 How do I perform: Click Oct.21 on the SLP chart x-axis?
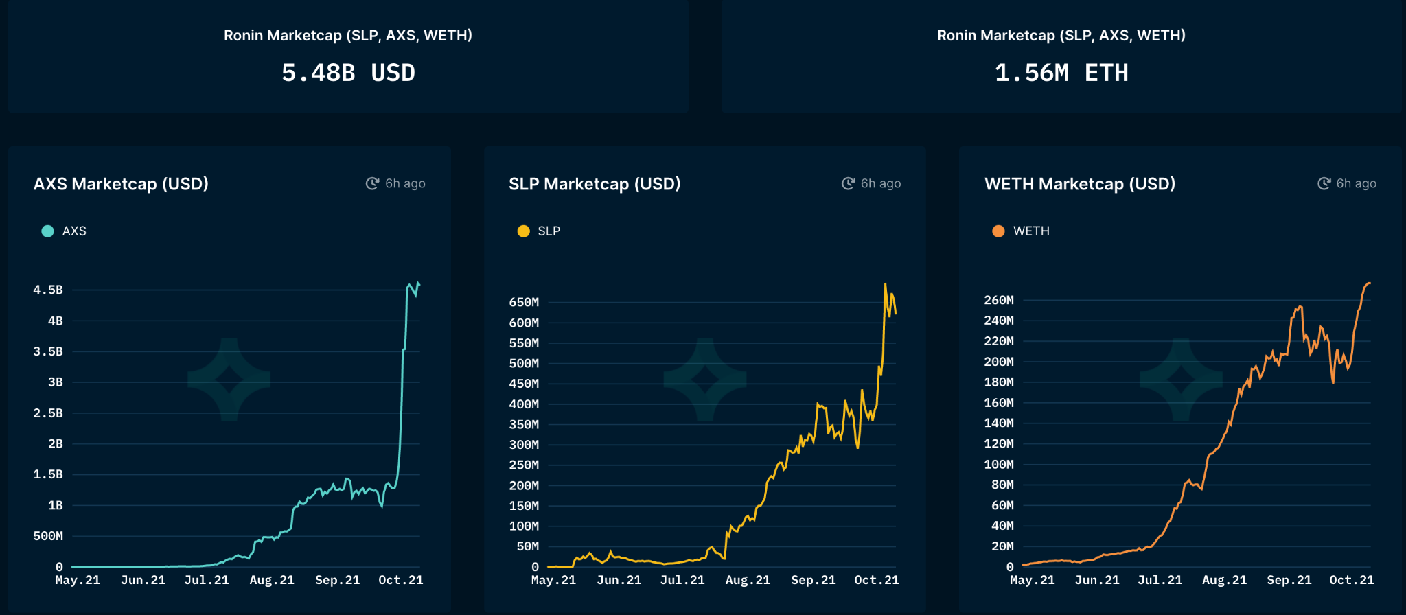click(877, 580)
